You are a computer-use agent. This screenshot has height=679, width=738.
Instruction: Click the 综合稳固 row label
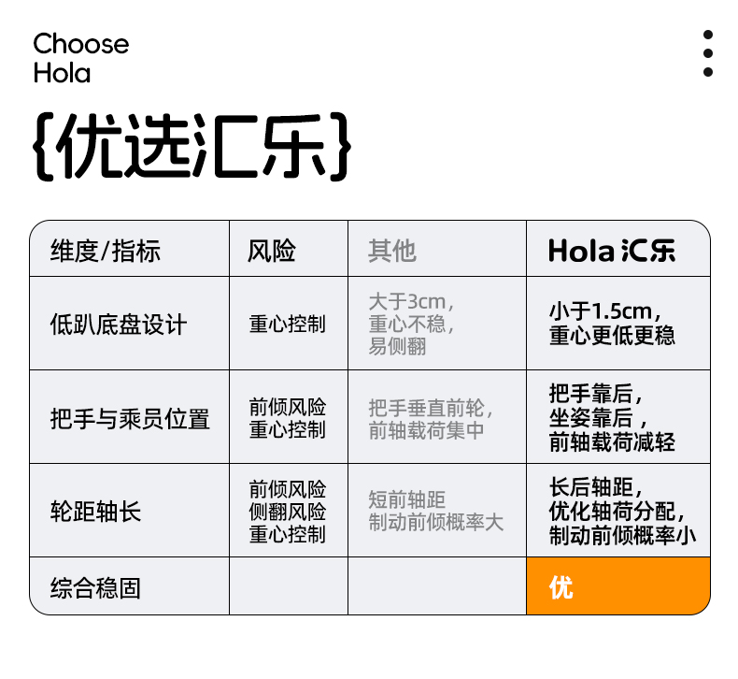[95, 587]
